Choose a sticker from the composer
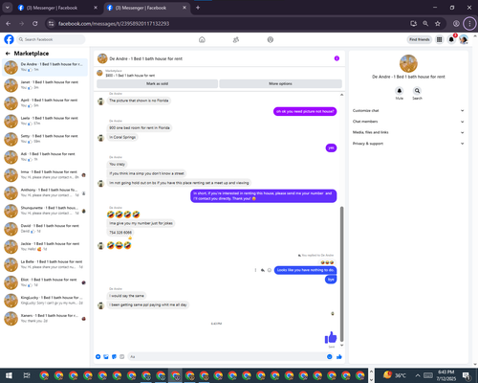478x383 pixels. pyautogui.click(x=114, y=356)
